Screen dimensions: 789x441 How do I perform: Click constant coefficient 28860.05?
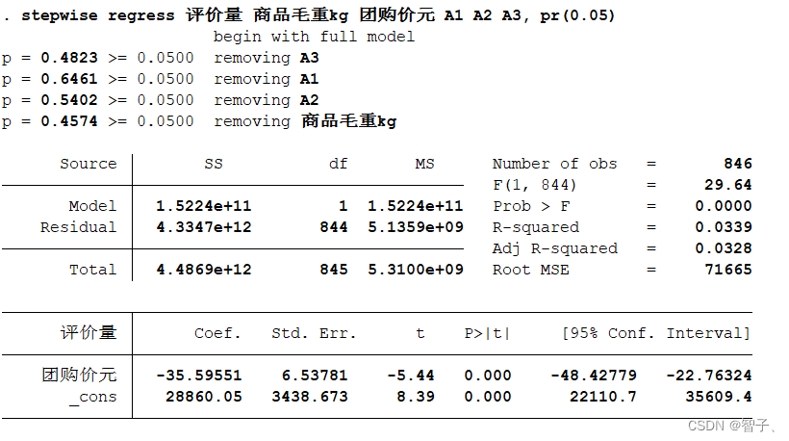pyautogui.click(x=204, y=396)
